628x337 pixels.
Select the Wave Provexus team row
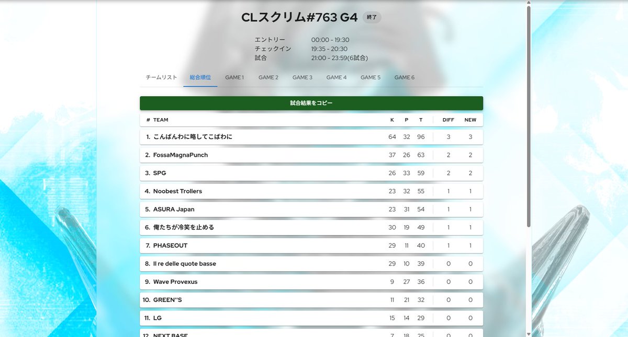[x=311, y=282]
